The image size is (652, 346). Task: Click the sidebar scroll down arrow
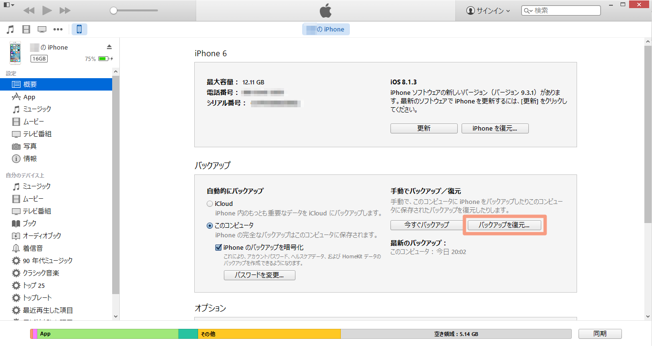click(116, 316)
